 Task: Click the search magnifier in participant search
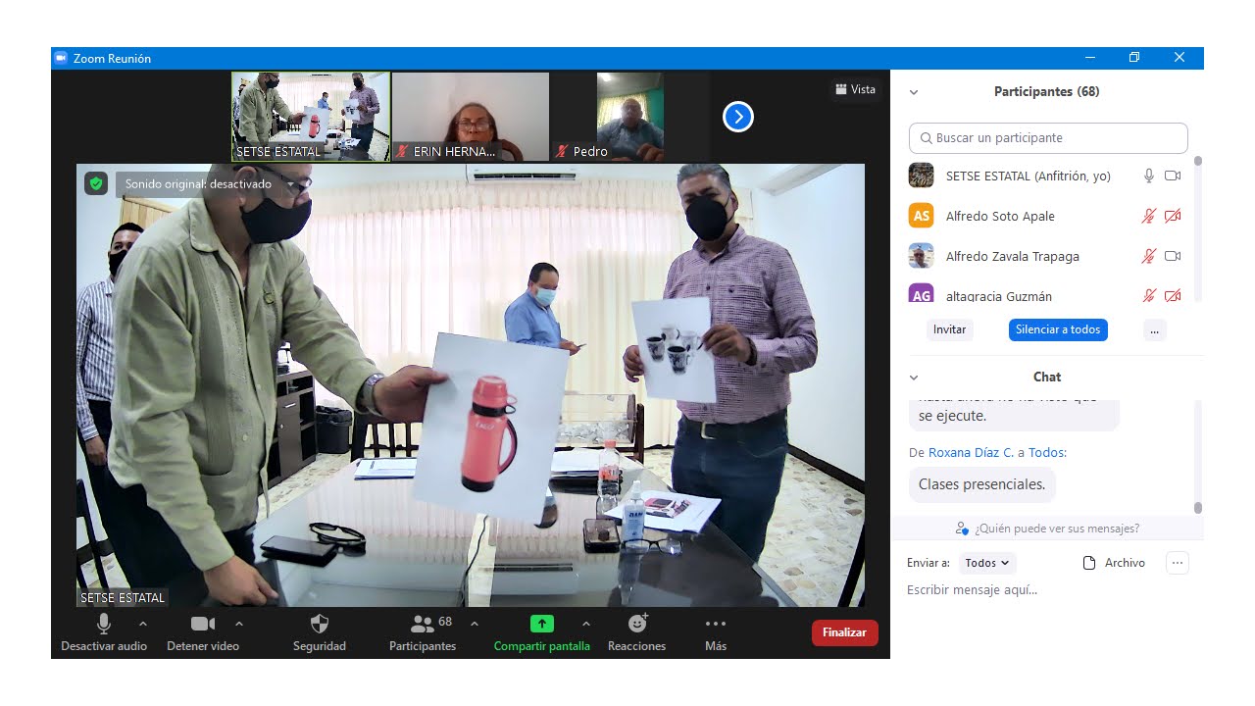(926, 138)
